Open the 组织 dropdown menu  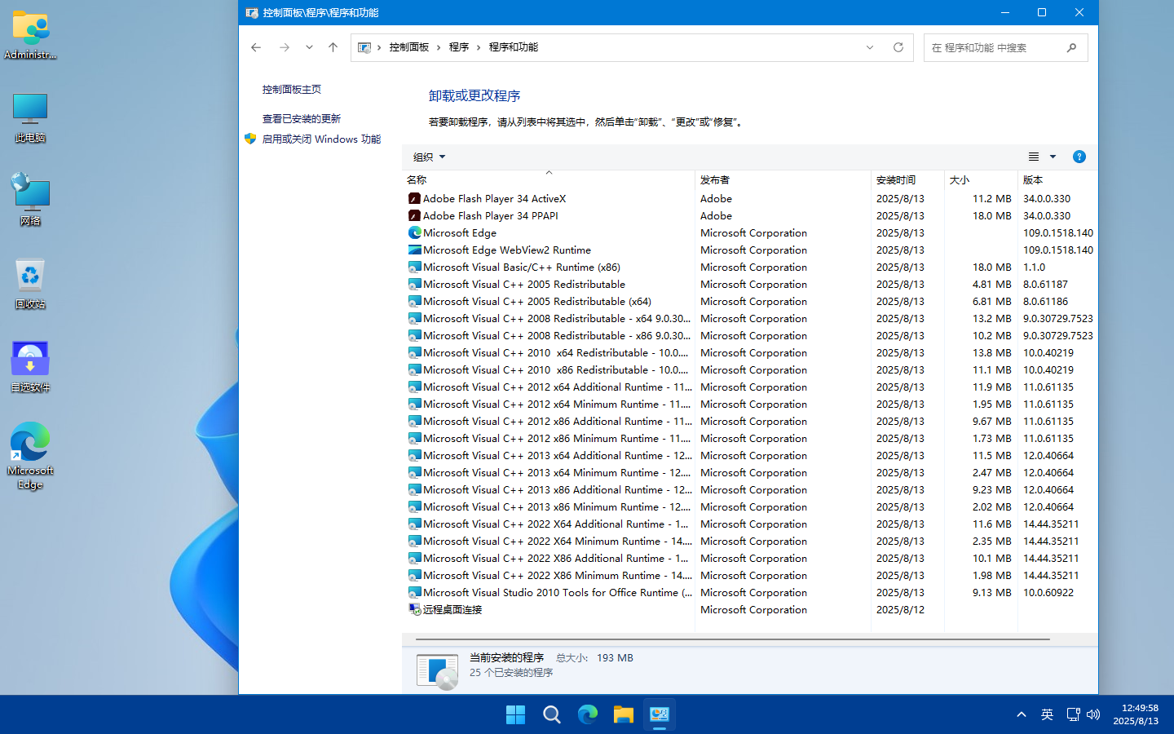pyautogui.click(x=430, y=157)
